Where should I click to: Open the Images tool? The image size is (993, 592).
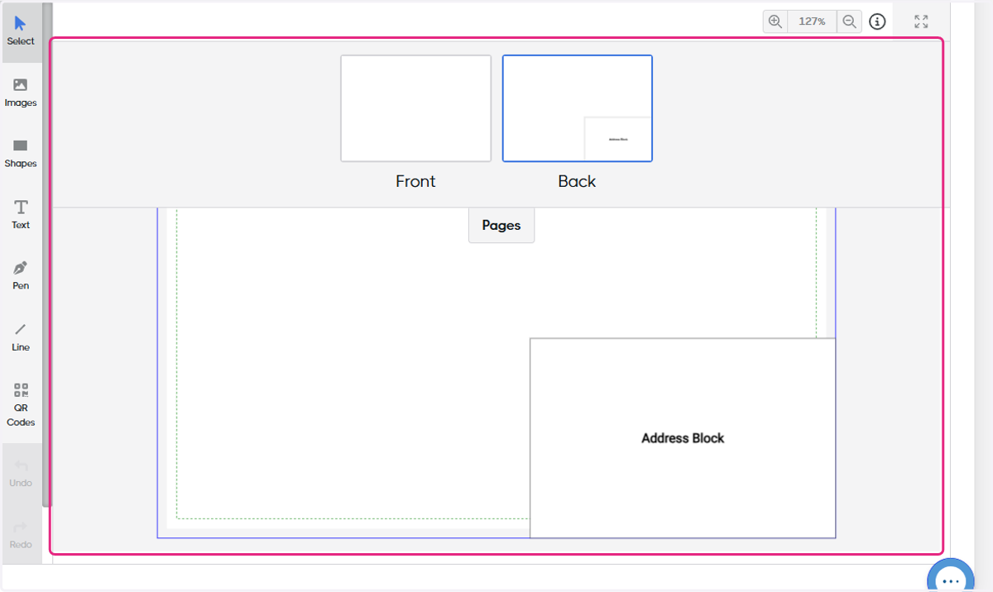21,93
